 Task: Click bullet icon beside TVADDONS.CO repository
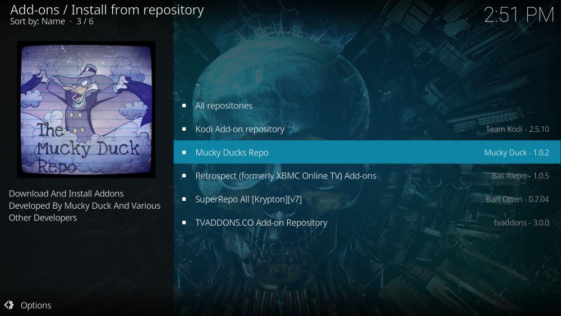pyautogui.click(x=184, y=223)
